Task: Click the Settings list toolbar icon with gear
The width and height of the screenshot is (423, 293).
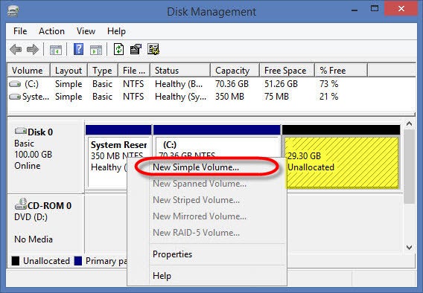Action: click(153, 50)
